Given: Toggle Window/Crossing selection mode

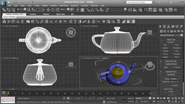Looking at the screenshot, I should pyautogui.click(x=43, y=10).
